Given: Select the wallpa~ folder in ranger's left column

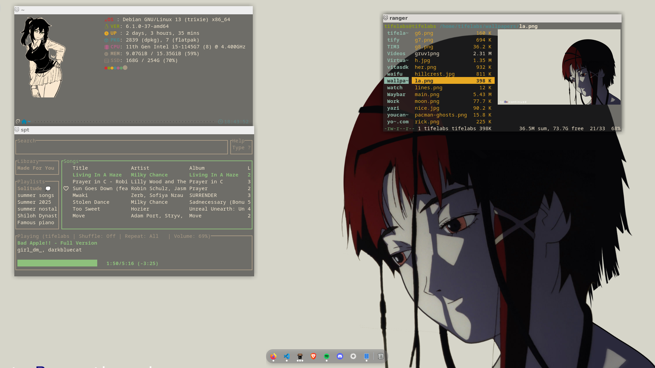Looking at the screenshot, I should point(396,81).
